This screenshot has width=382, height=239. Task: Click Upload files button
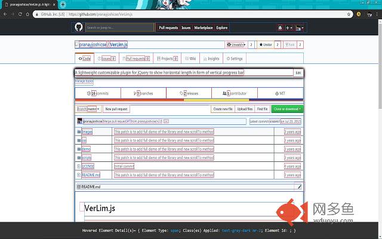(x=245, y=109)
